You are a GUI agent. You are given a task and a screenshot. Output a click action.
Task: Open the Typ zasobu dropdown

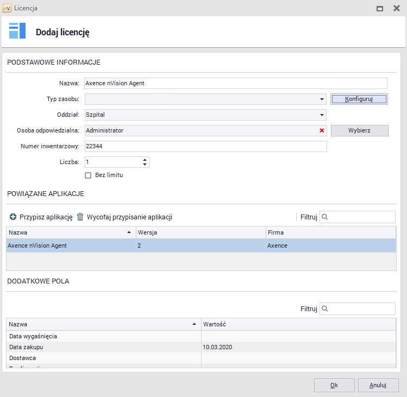pos(322,99)
